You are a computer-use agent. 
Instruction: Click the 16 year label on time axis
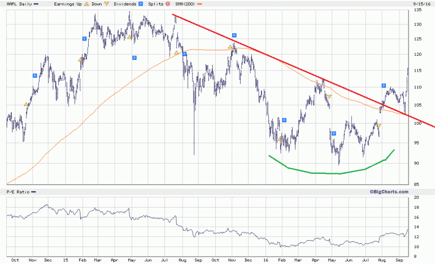[265, 260]
